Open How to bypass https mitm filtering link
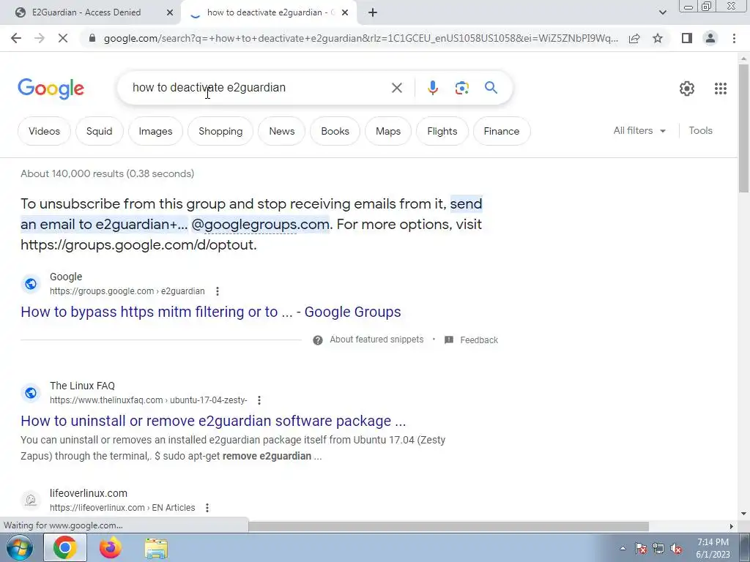Screen dimensions: 750x562 (x=211, y=312)
